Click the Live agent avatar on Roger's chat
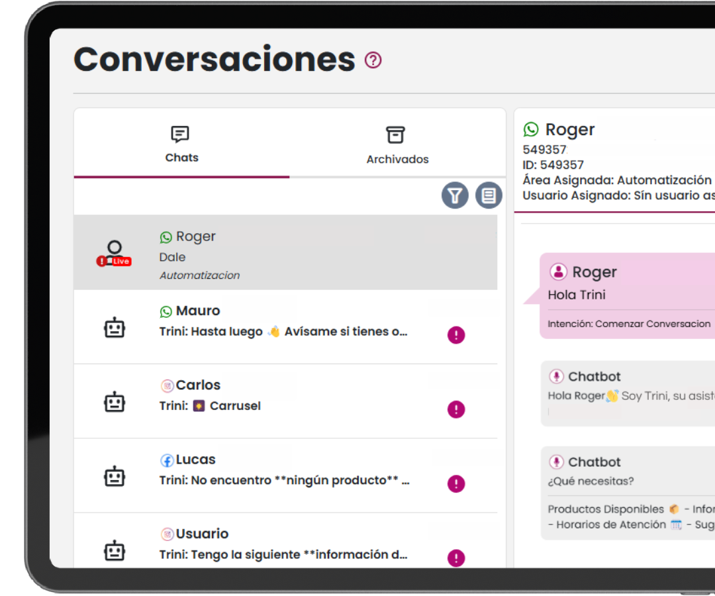715x596 pixels. pyautogui.click(x=115, y=253)
